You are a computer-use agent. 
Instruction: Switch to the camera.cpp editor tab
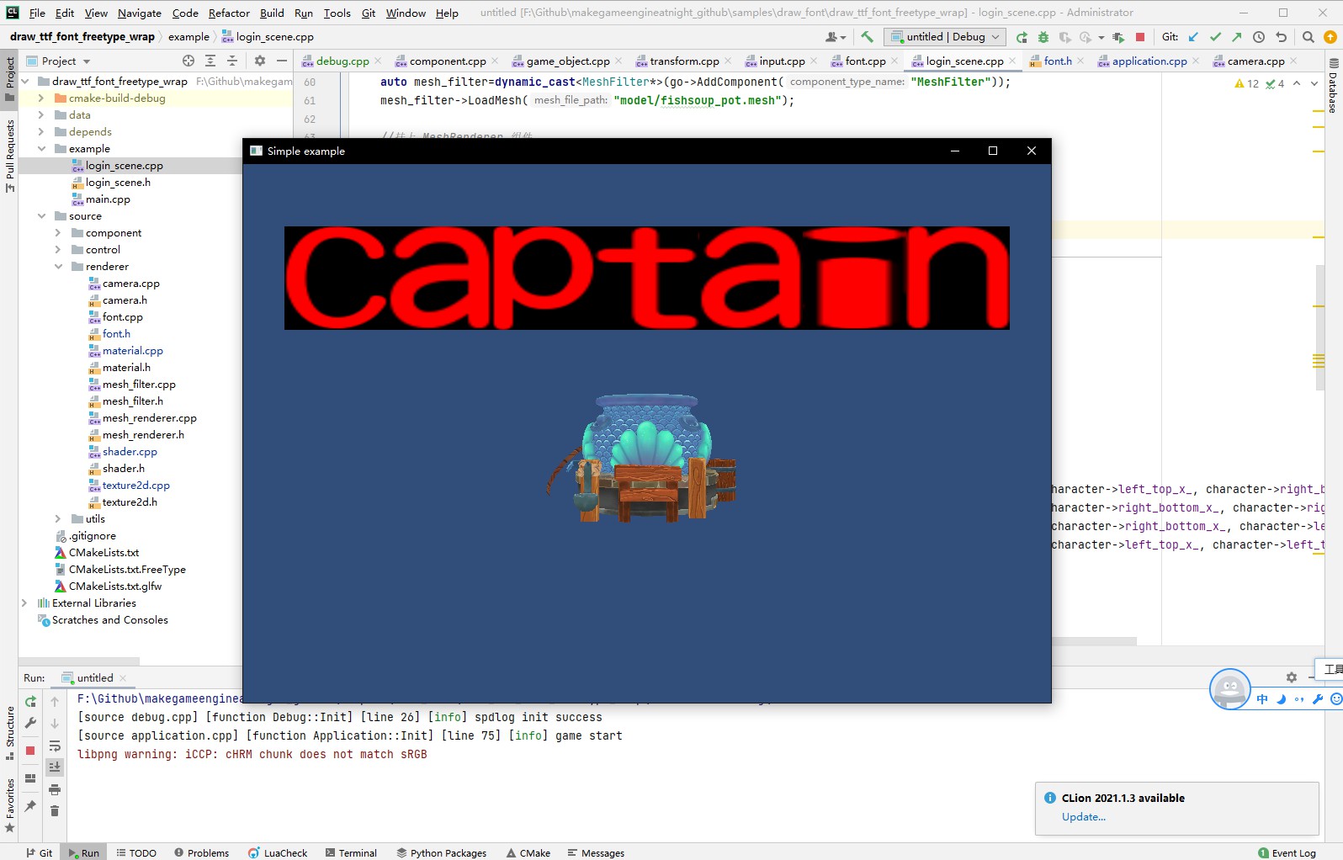click(x=1255, y=61)
